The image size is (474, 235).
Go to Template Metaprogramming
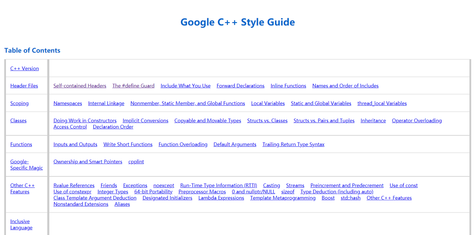pyautogui.click(x=283, y=198)
